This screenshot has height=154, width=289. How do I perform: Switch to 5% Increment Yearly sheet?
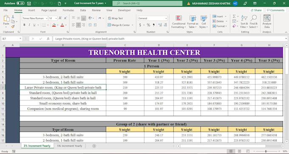pos(69,146)
